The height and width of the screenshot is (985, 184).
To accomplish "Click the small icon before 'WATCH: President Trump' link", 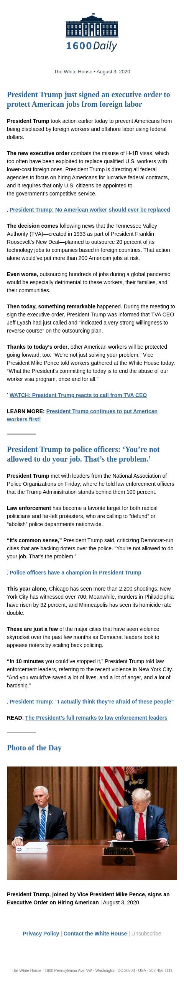I will (8, 395).
